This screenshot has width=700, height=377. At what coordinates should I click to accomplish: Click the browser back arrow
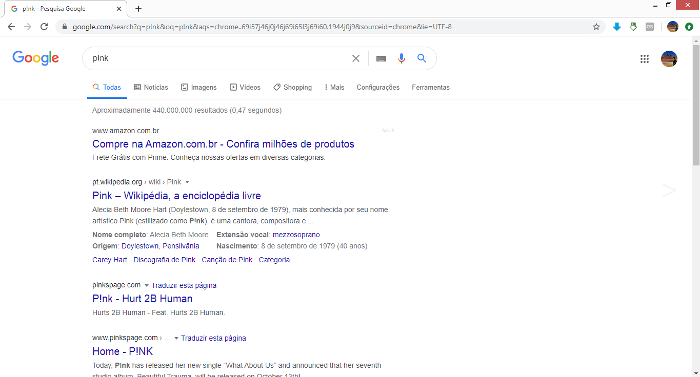pos(11,27)
